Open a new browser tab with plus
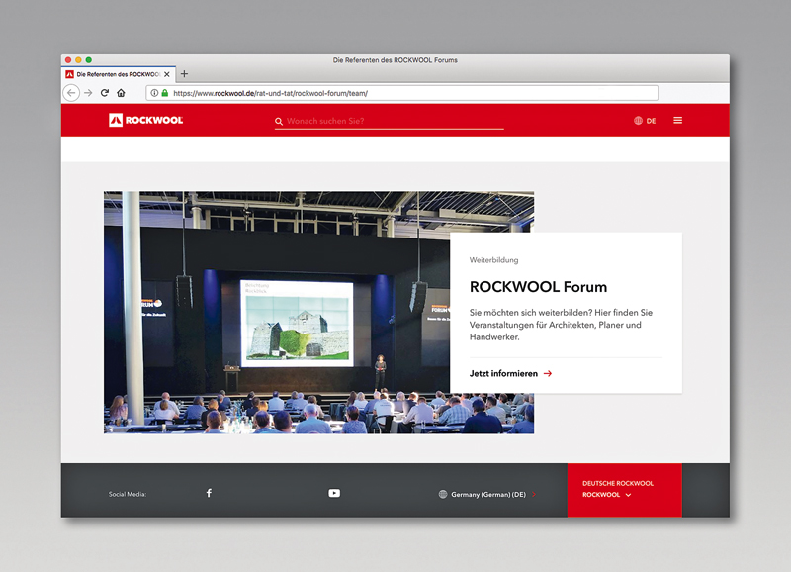Screen dimensions: 791x572 pos(184,74)
